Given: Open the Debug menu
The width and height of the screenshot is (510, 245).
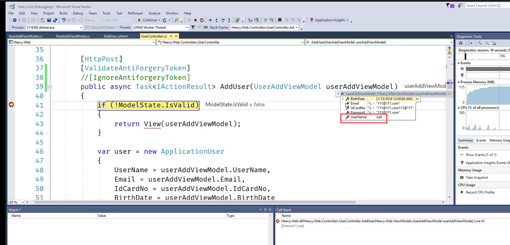Looking at the screenshot, I should pos(78,13).
